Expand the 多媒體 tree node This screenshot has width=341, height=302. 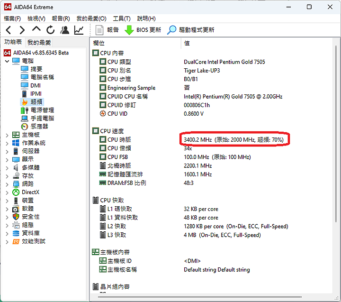click(x=7, y=168)
